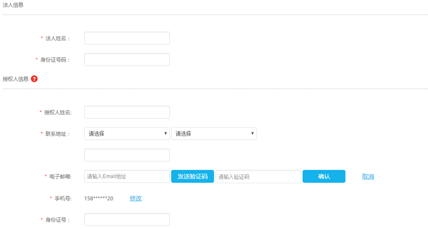Click the red help icon beside 授权人信息
The height and width of the screenshot is (229, 428).
click(34, 79)
